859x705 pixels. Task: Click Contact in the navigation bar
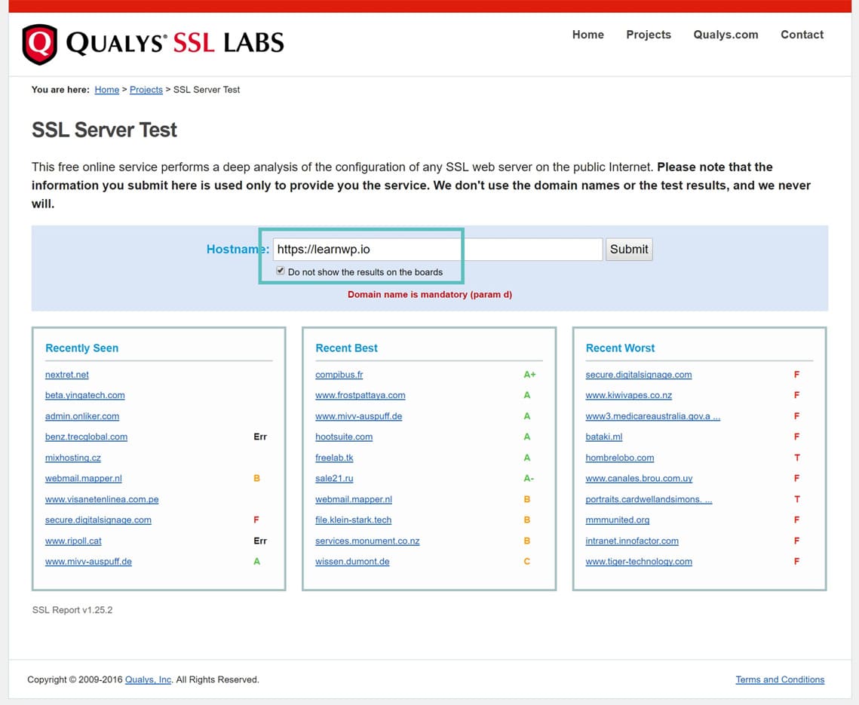(802, 34)
